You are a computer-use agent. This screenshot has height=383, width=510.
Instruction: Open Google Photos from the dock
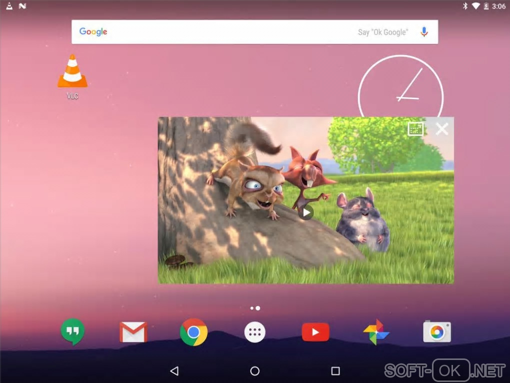[x=376, y=332]
